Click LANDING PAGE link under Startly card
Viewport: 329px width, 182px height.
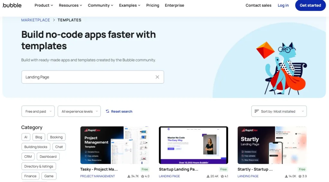[x=248, y=176]
